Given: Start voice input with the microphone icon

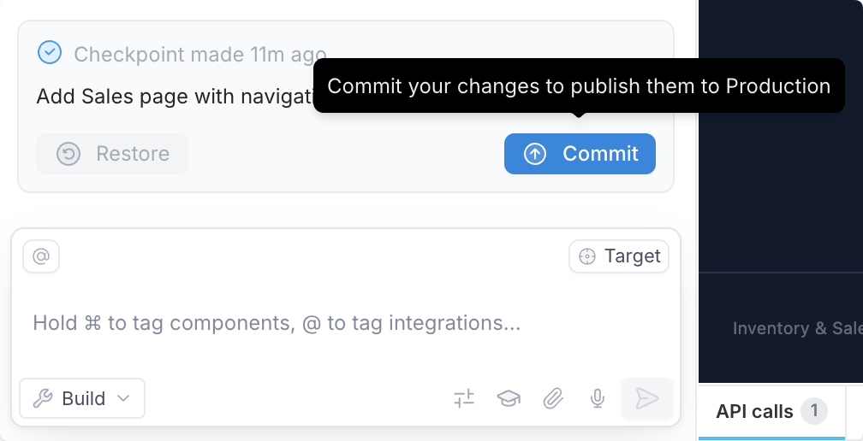Looking at the screenshot, I should (598, 398).
